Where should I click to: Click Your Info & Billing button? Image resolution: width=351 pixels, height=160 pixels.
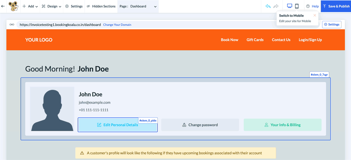[282, 125]
